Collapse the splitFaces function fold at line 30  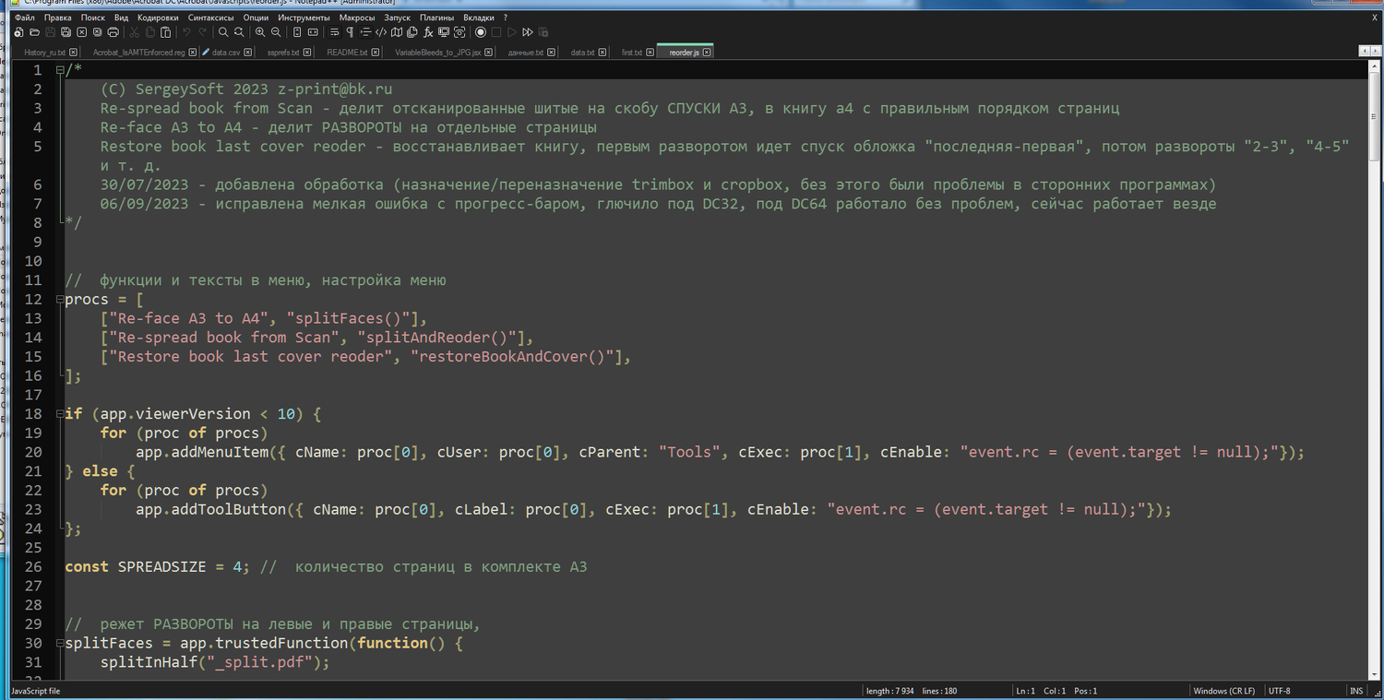[x=59, y=643]
